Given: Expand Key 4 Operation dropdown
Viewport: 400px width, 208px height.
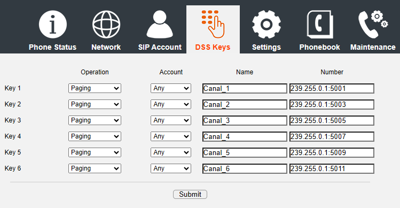Looking at the screenshot, I should point(95,136).
